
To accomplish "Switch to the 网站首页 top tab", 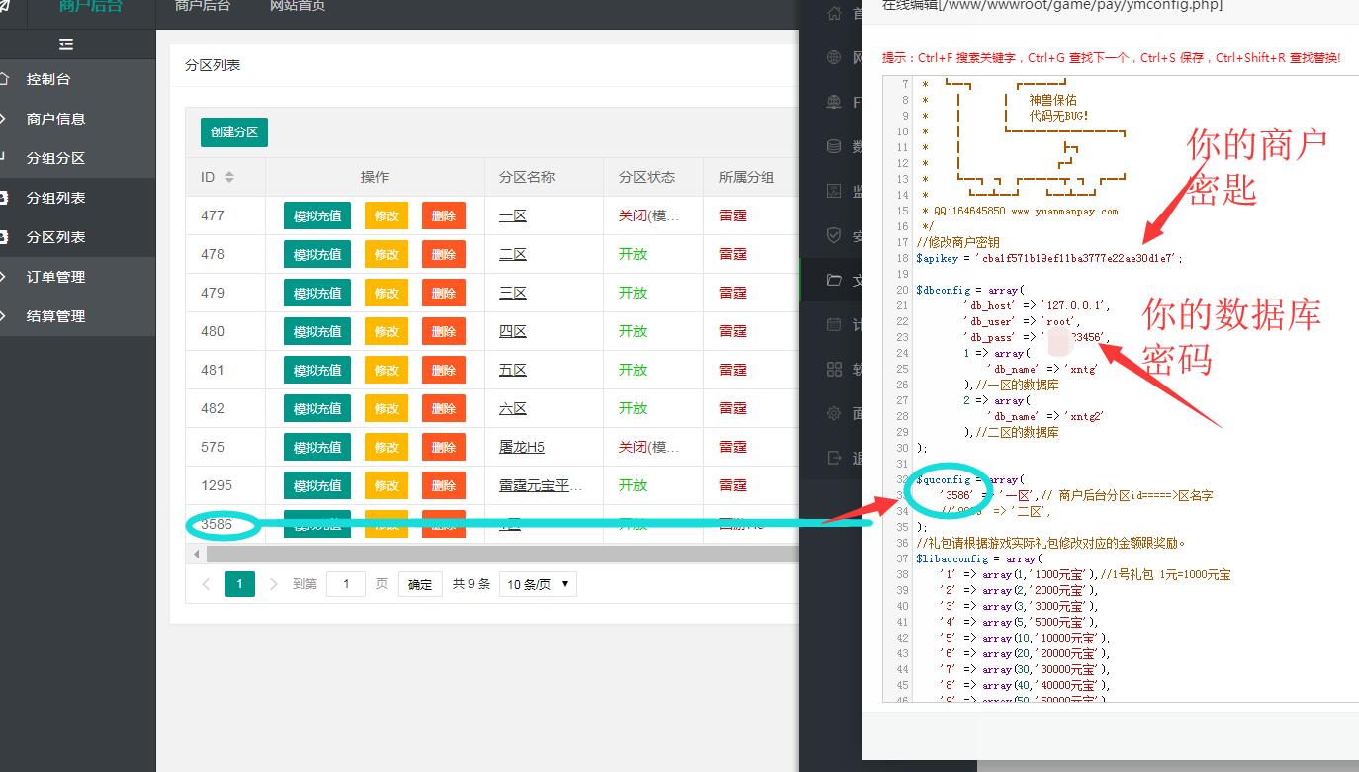I will coord(297,6).
